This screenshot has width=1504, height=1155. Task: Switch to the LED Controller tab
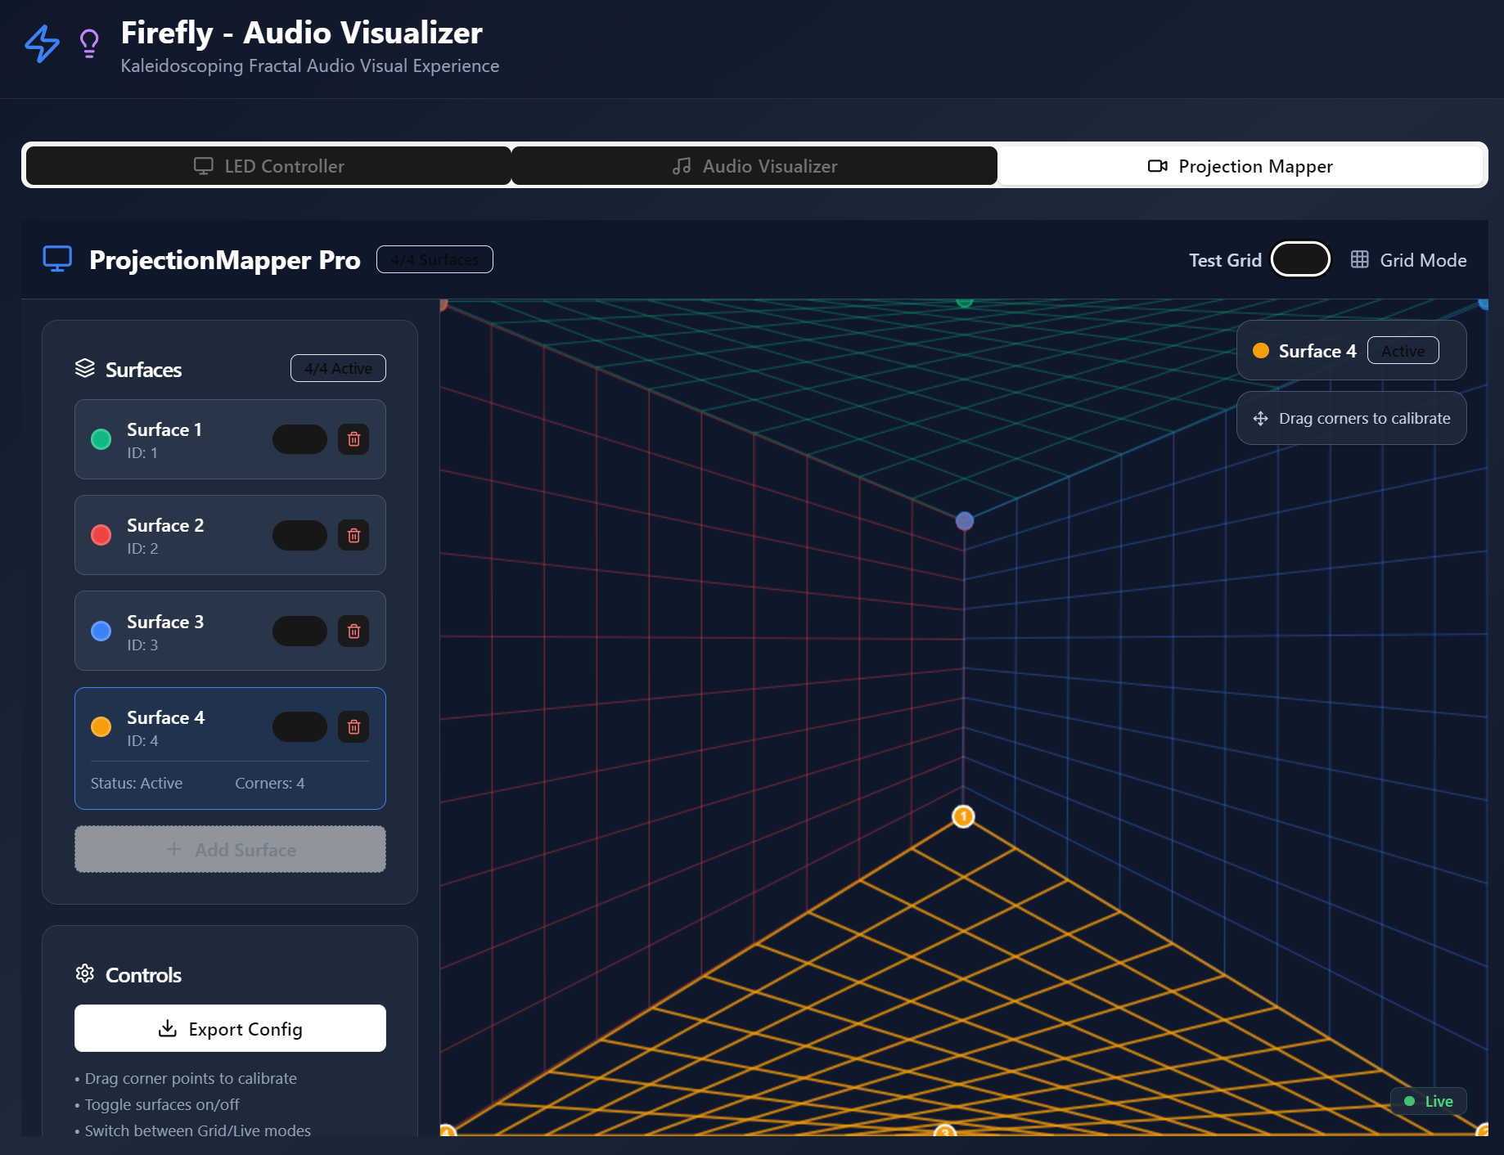pyautogui.click(x=268, y=165)
